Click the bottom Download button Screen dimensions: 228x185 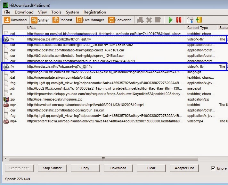click(x=118, y=168)
